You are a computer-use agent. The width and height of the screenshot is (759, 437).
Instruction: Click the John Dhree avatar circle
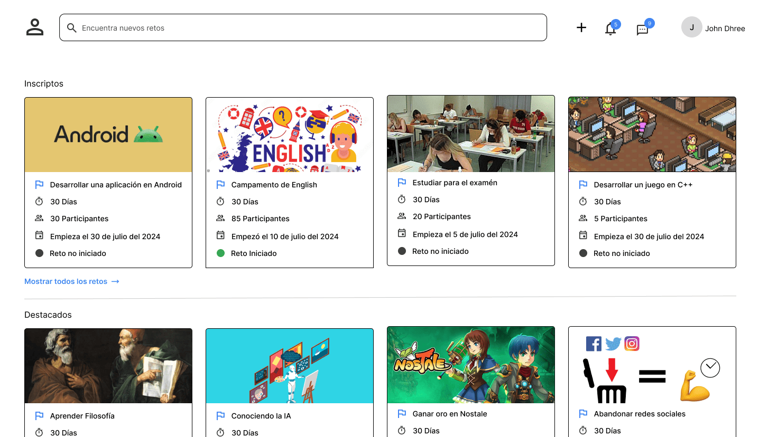pyautogui.click(x=691, y=27)
